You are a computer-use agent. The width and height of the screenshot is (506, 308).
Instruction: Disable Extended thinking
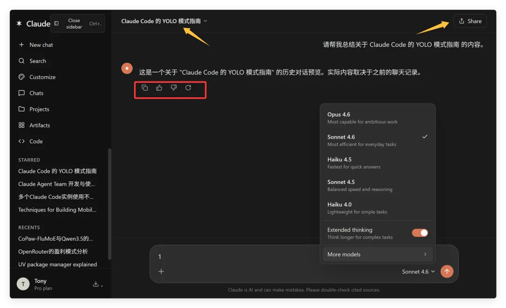pyautogui.click(x=420, y=233)
